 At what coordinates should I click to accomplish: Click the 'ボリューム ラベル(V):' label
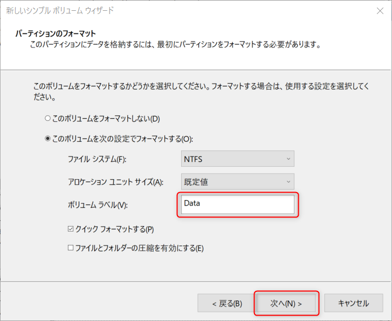[98, 205]
